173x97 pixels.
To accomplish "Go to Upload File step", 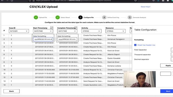I will (40, 18).
